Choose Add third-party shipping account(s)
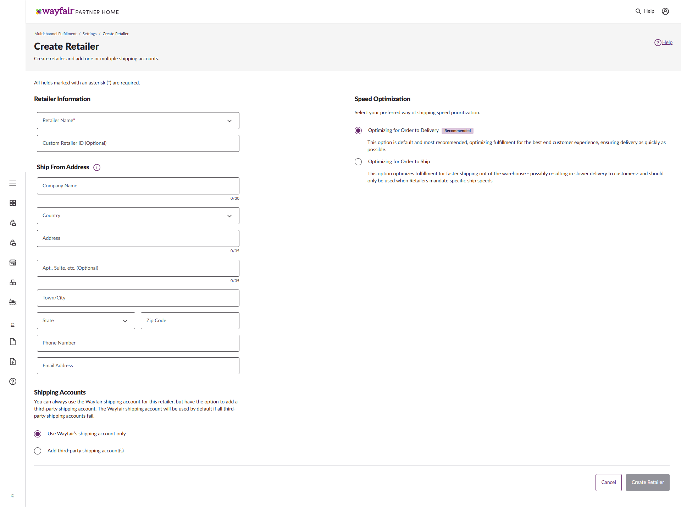This screenshot has width=681, height=507. (38, 451)
